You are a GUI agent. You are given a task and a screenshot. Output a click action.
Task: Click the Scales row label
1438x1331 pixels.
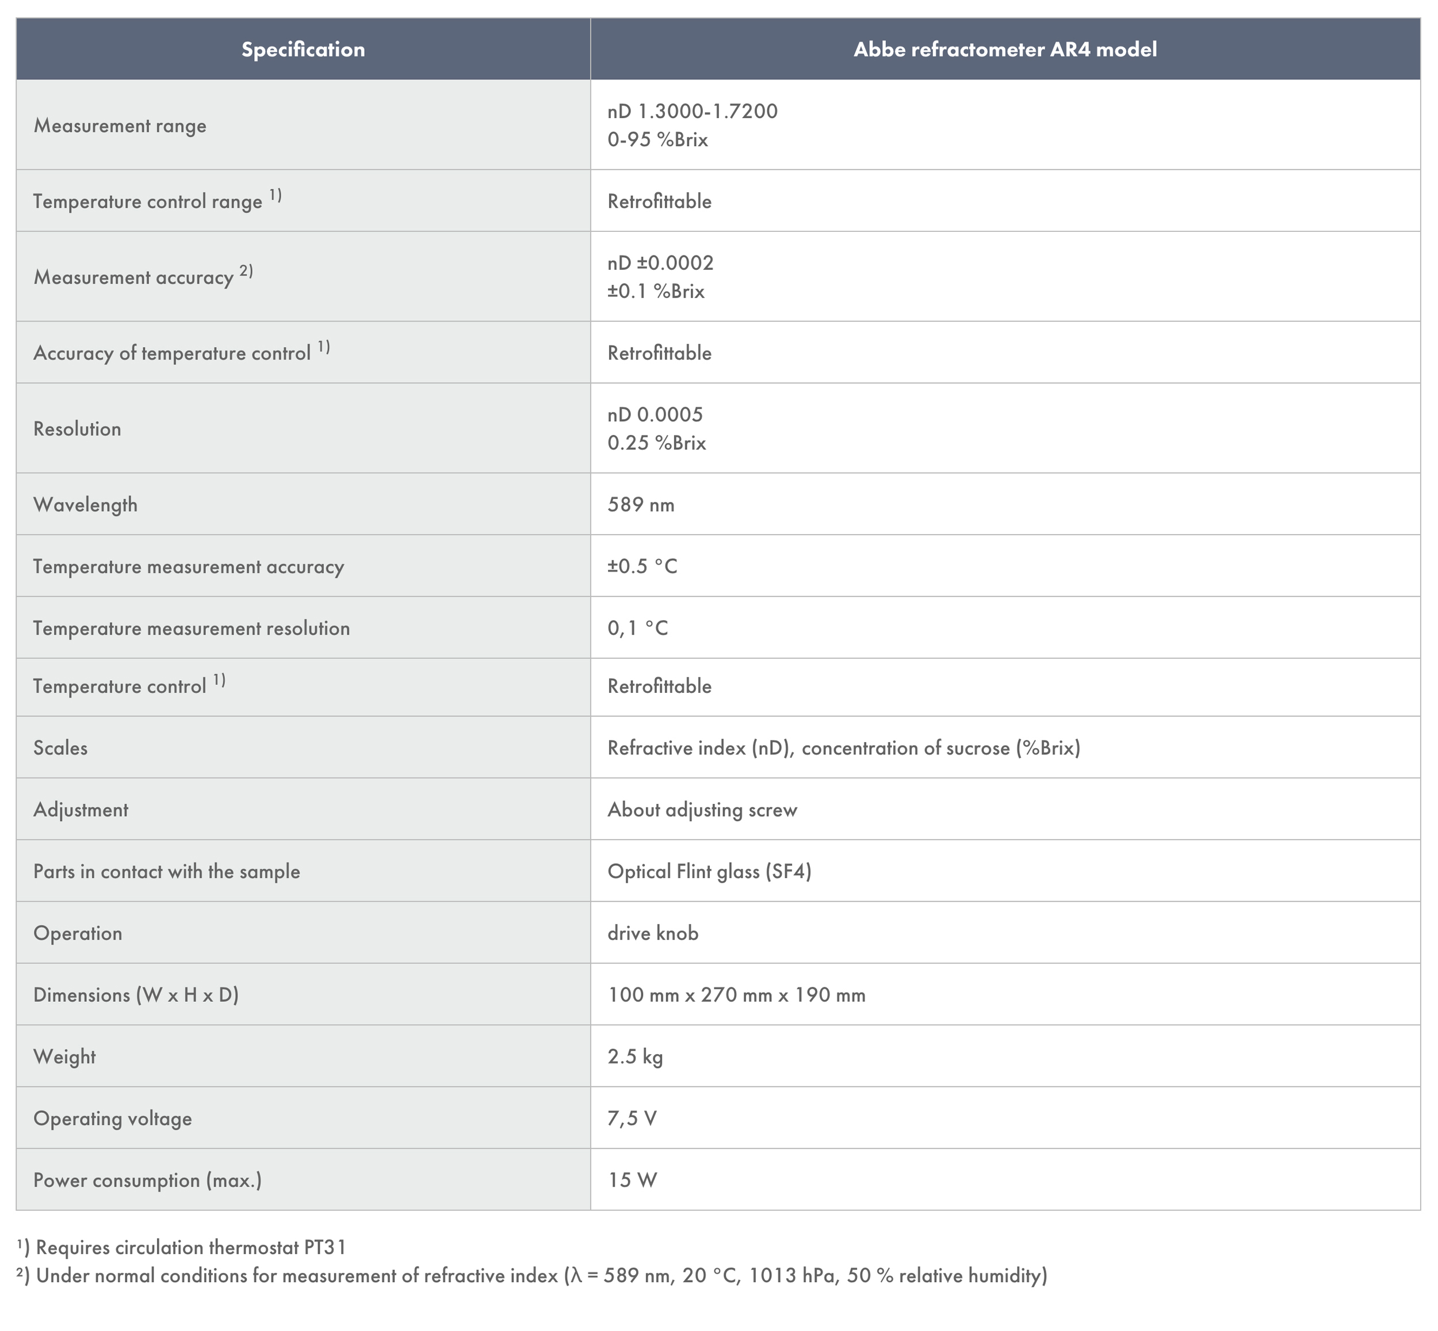[60, 748]
